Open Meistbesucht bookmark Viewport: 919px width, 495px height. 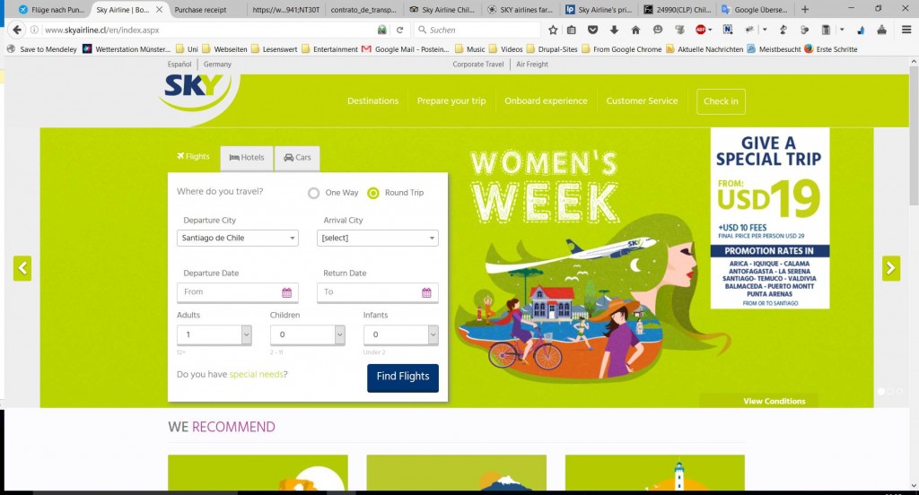click(x=775, y=49)
